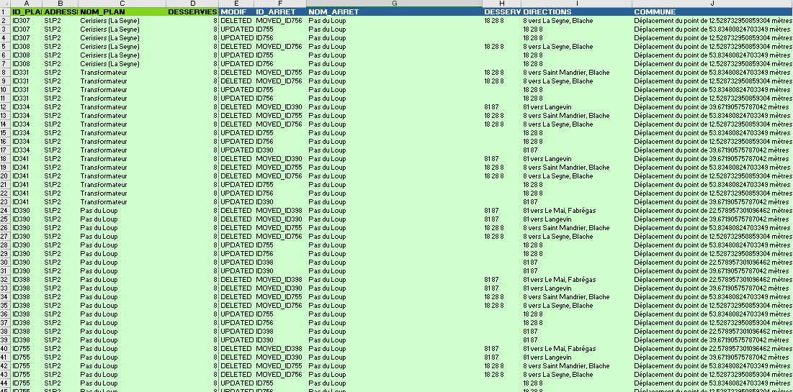Click column J header letter
The height and width of the screenshot is (392, 793).
(712, 4)
